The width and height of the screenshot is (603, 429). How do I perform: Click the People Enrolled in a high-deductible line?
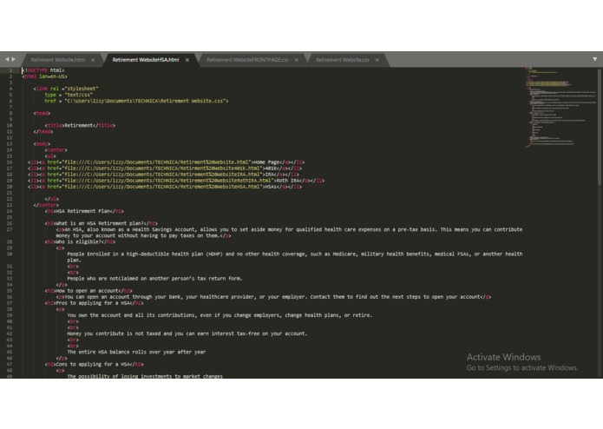point(295,257)
